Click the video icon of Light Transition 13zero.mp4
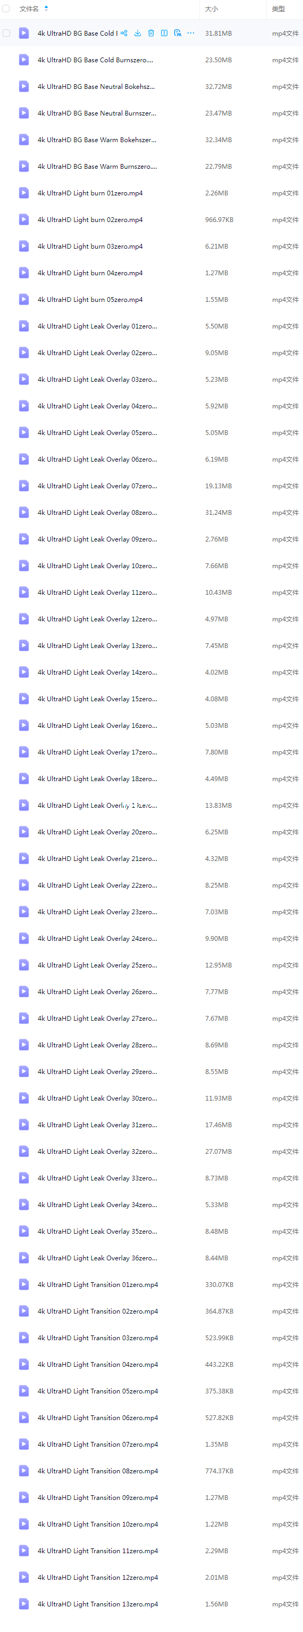The width and height of the screenshot is (303, 1632). [x=24, y=1603]
